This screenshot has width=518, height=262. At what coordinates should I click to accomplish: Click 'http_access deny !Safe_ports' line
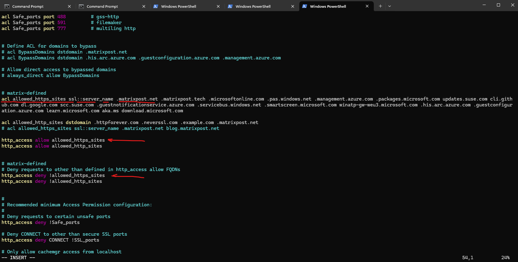click(x=41, y=222)
